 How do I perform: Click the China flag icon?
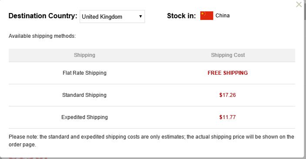tap(207, 16)
